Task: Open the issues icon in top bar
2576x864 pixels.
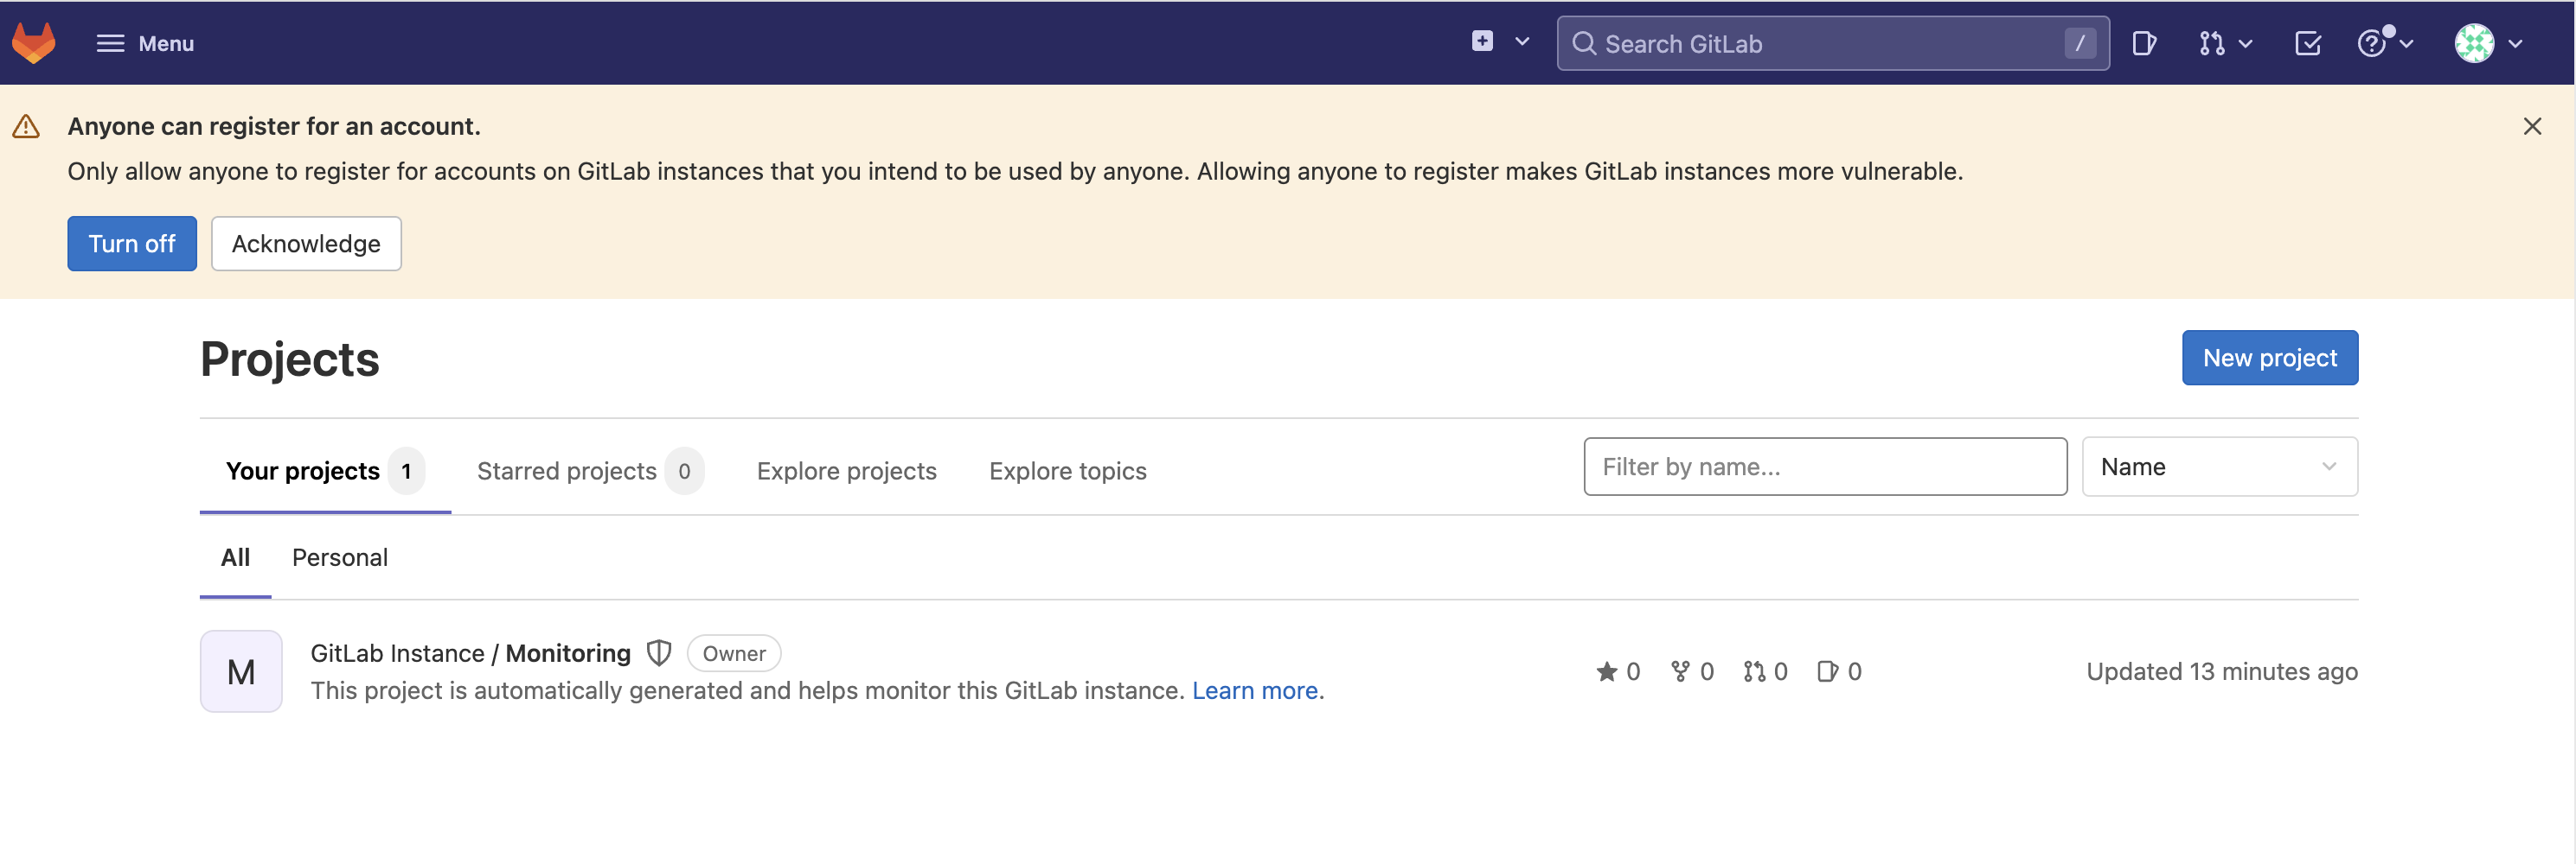Action: pyautogui.click(x=2144, y=43)
